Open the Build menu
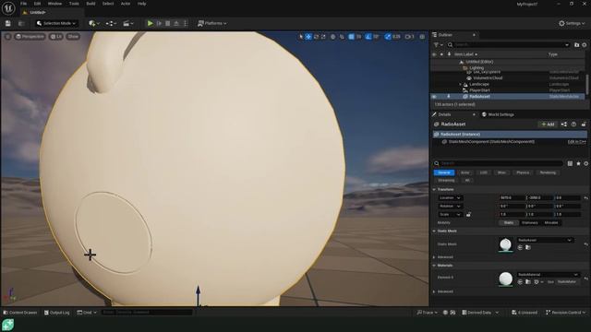 (90, 4)
